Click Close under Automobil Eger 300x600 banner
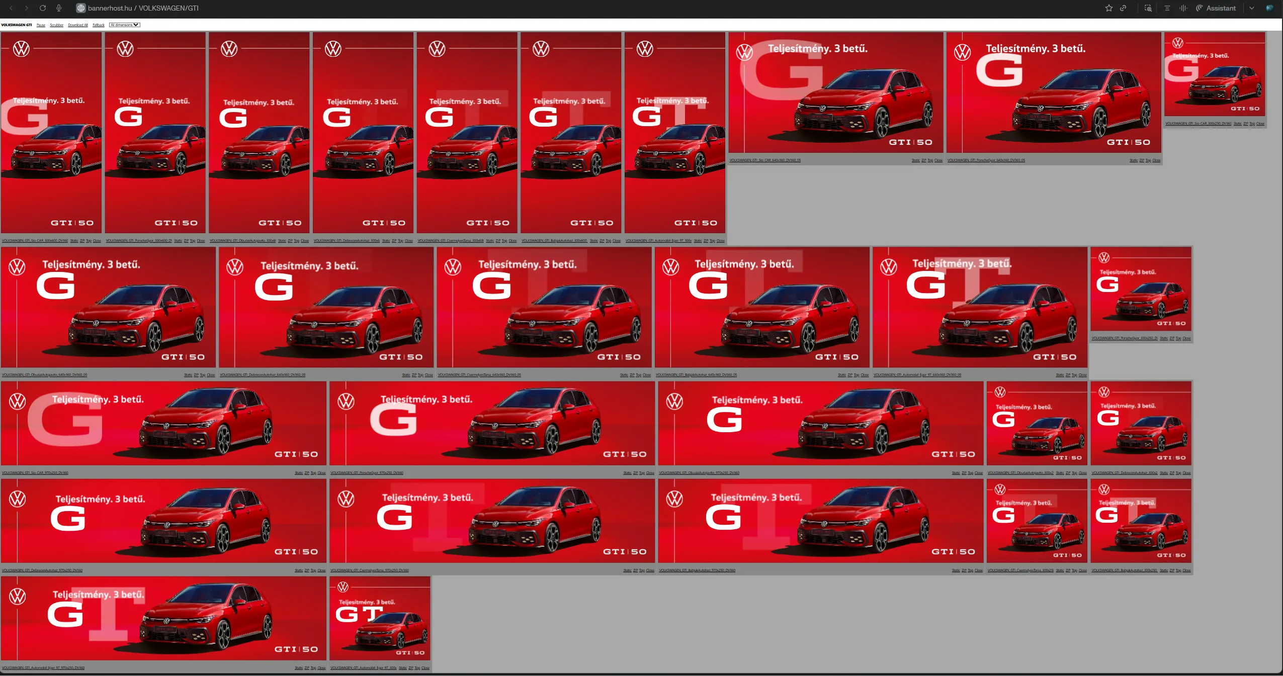The image size is (1283, 676). click(721, 241)
